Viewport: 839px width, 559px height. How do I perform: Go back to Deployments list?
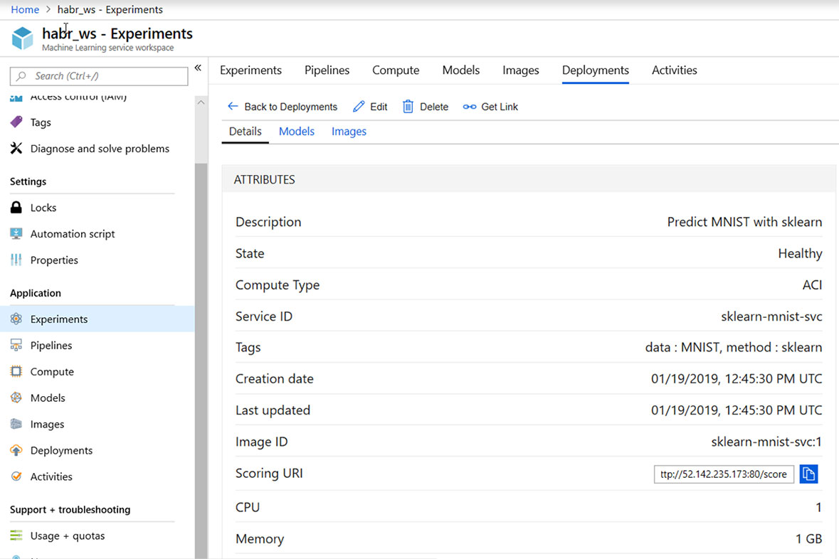pyautogui.click(x=282, y=107)
